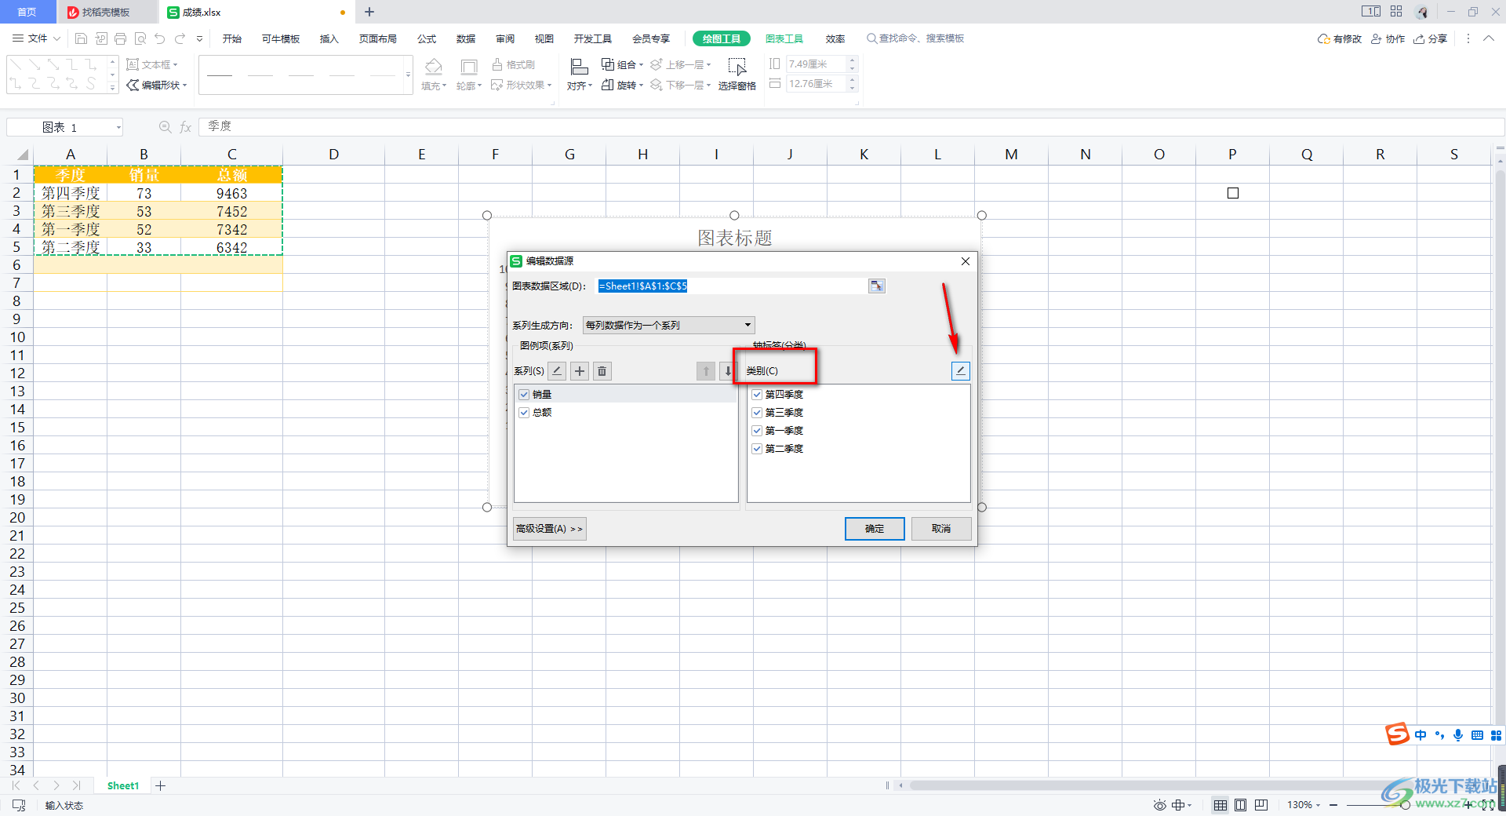
Task: Uncheck the 第一季度 category checkbox
Action: point(757,431)
